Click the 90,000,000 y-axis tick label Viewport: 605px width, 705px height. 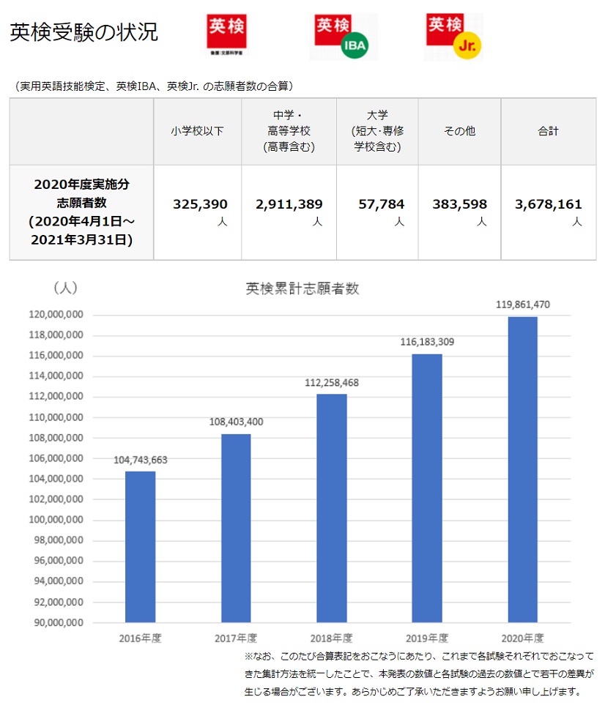pyautogui.click(x=59, y=623)
